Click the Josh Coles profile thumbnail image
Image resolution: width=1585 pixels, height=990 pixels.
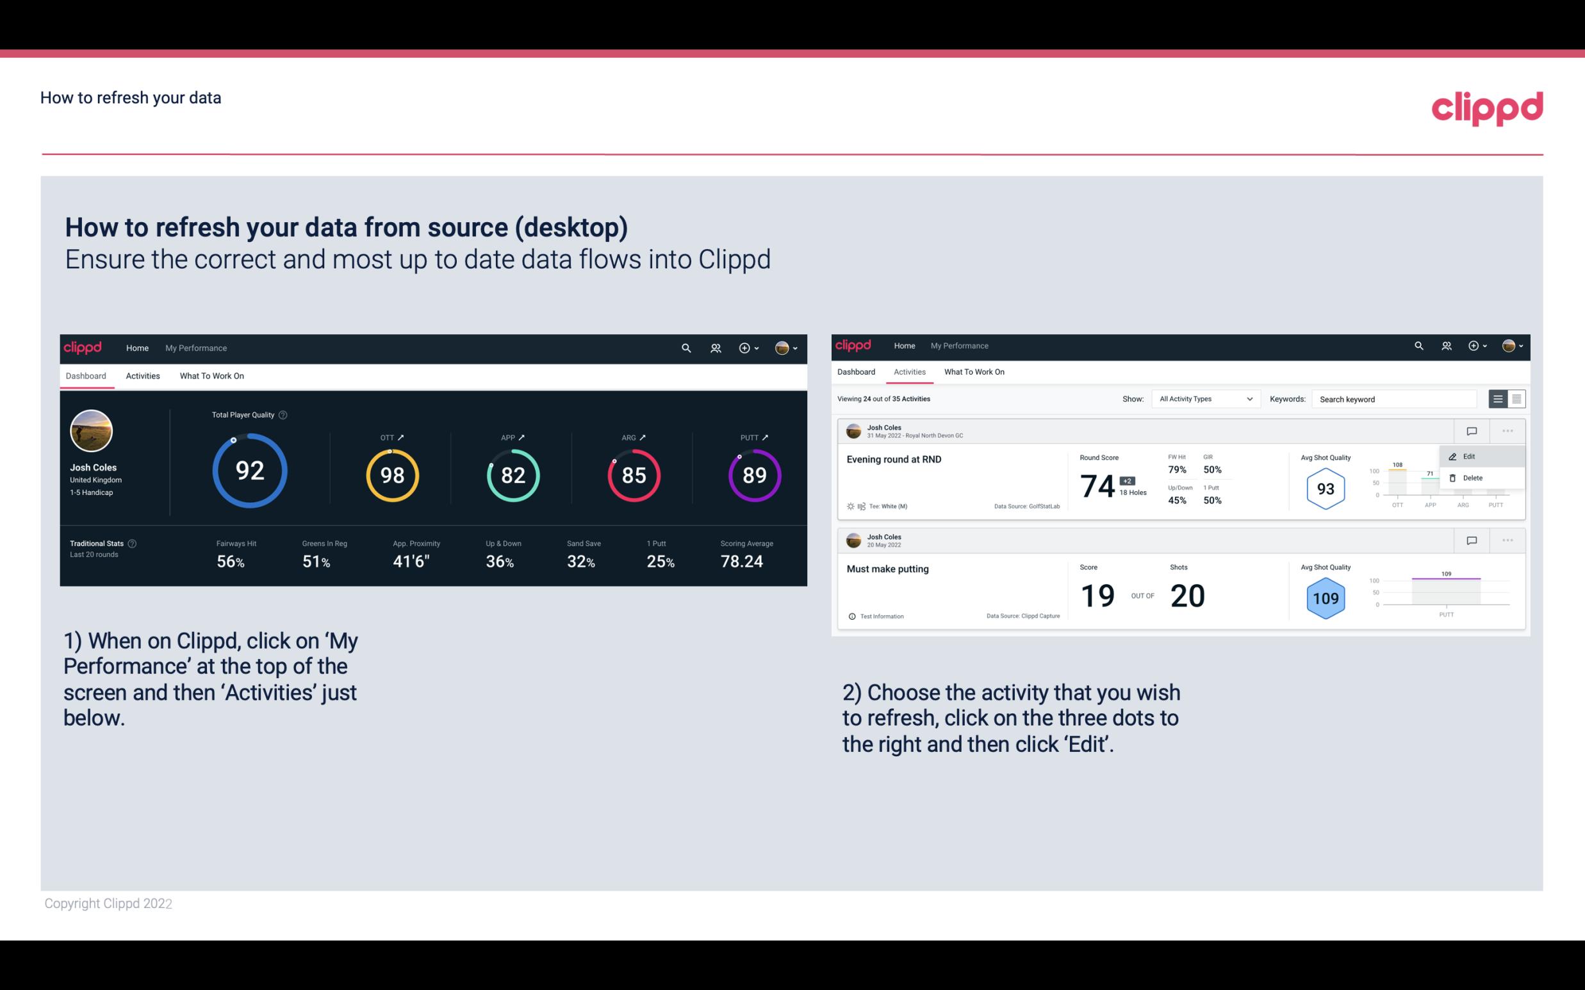(91, 429)
